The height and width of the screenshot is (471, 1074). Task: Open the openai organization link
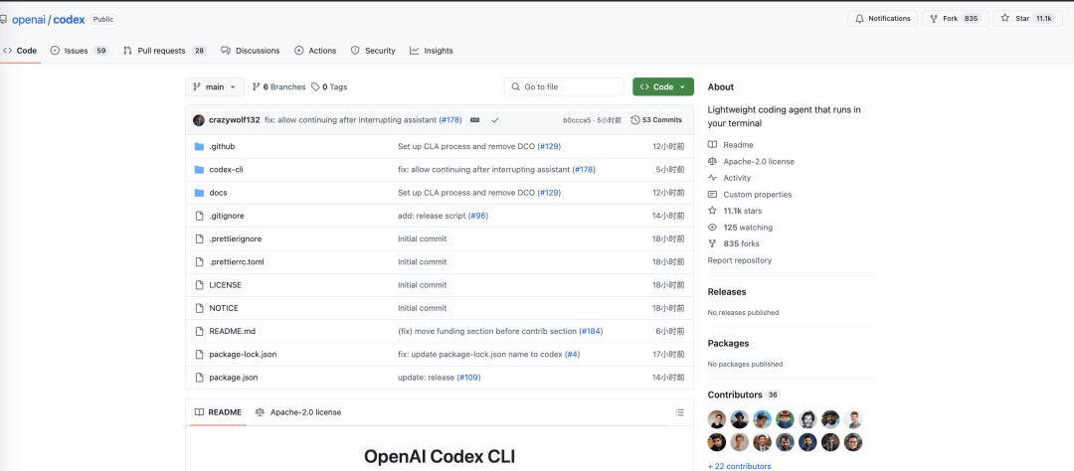(28, 19)
